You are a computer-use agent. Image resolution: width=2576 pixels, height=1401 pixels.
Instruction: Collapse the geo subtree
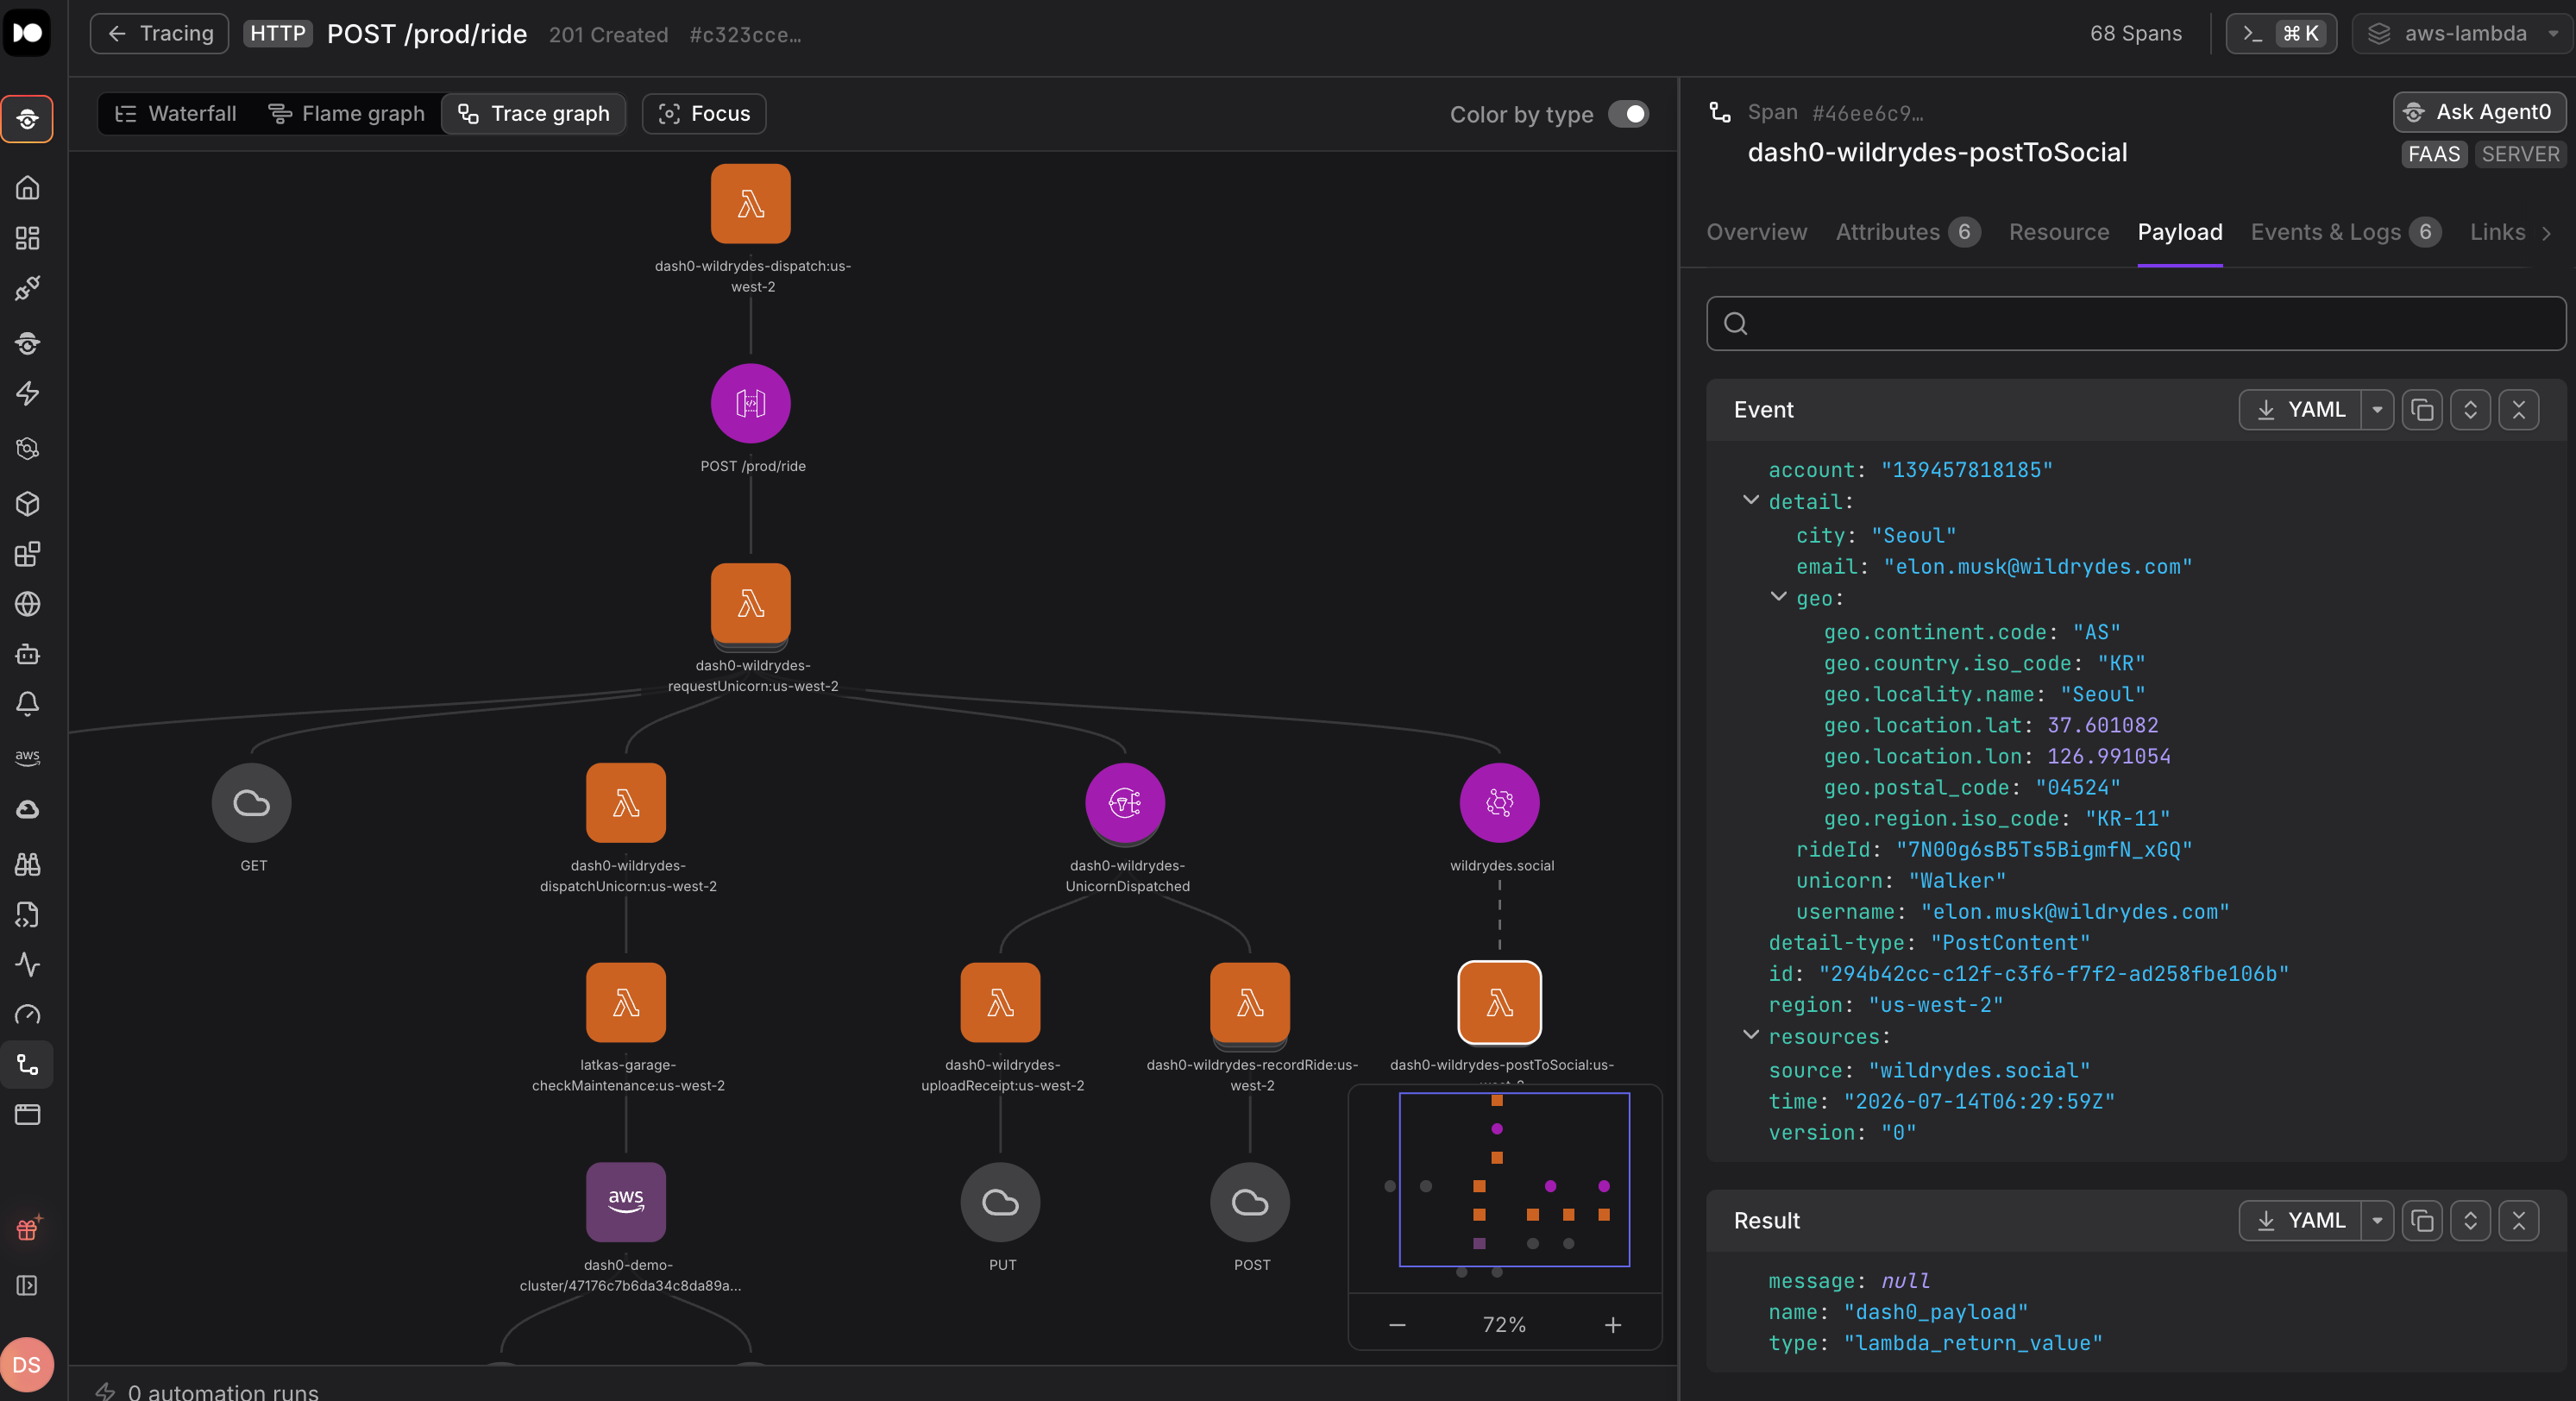click(1778, 597)
